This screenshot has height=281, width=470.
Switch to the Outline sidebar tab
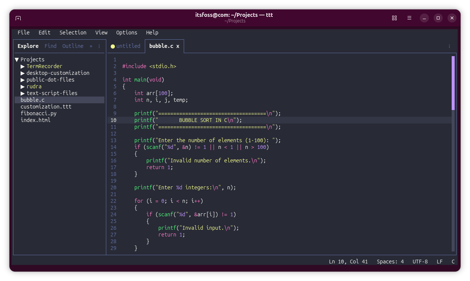(73, 46)
